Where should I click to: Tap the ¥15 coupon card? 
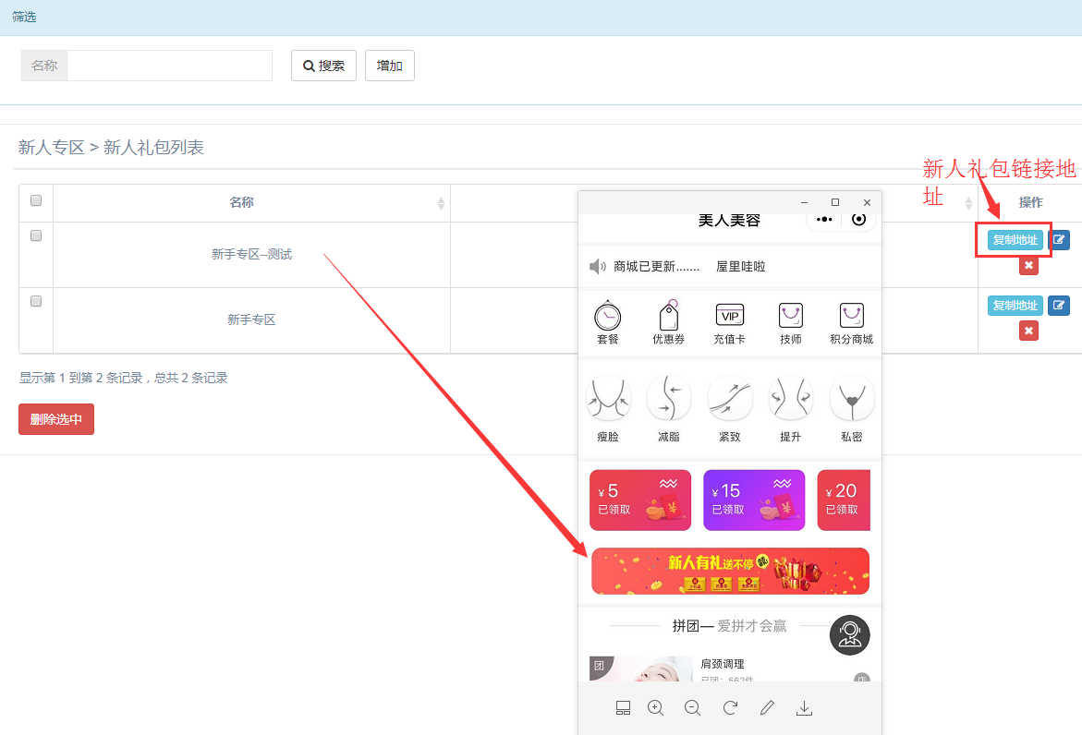754,500
